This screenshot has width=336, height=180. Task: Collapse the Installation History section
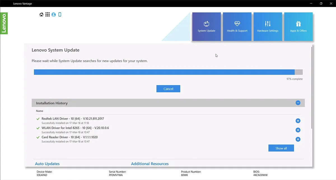298,103
